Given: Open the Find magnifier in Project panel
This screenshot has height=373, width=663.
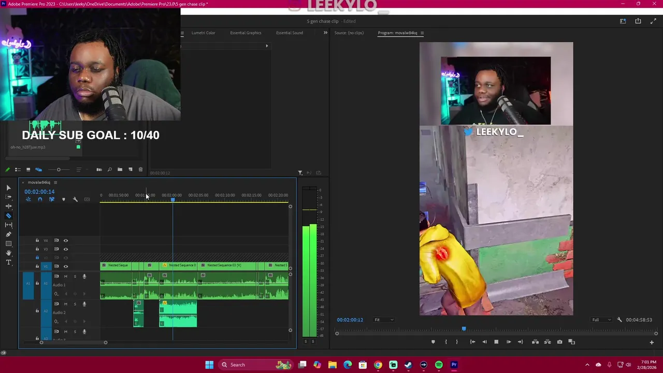Looking at the screenshot, I should (109, 169).
